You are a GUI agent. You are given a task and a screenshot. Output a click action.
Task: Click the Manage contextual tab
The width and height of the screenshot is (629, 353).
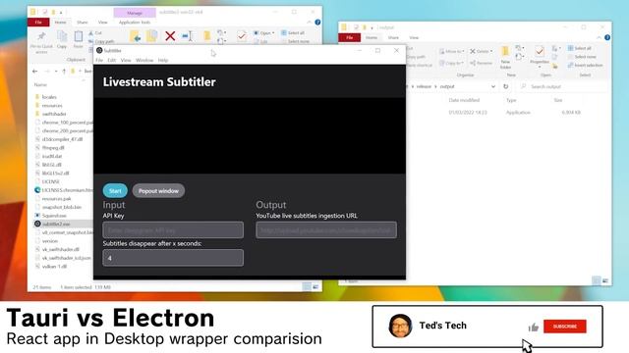(135, 13)
